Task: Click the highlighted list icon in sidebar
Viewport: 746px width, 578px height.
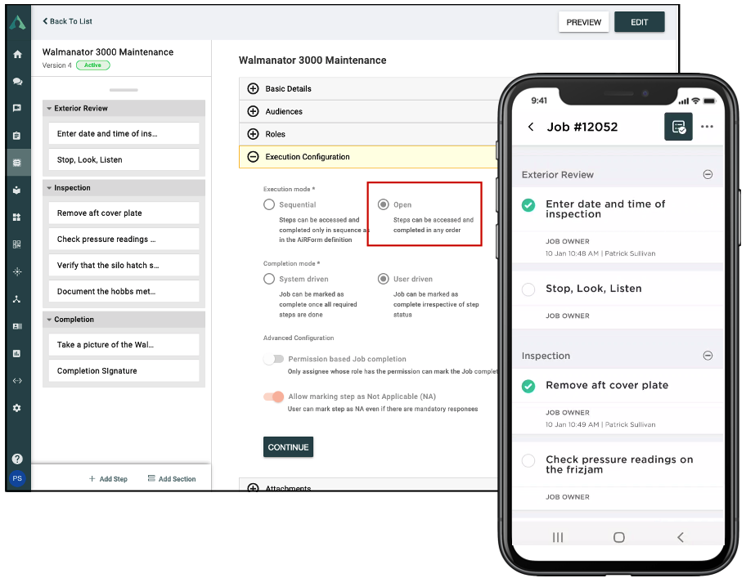Action: [x=17, y=163]
